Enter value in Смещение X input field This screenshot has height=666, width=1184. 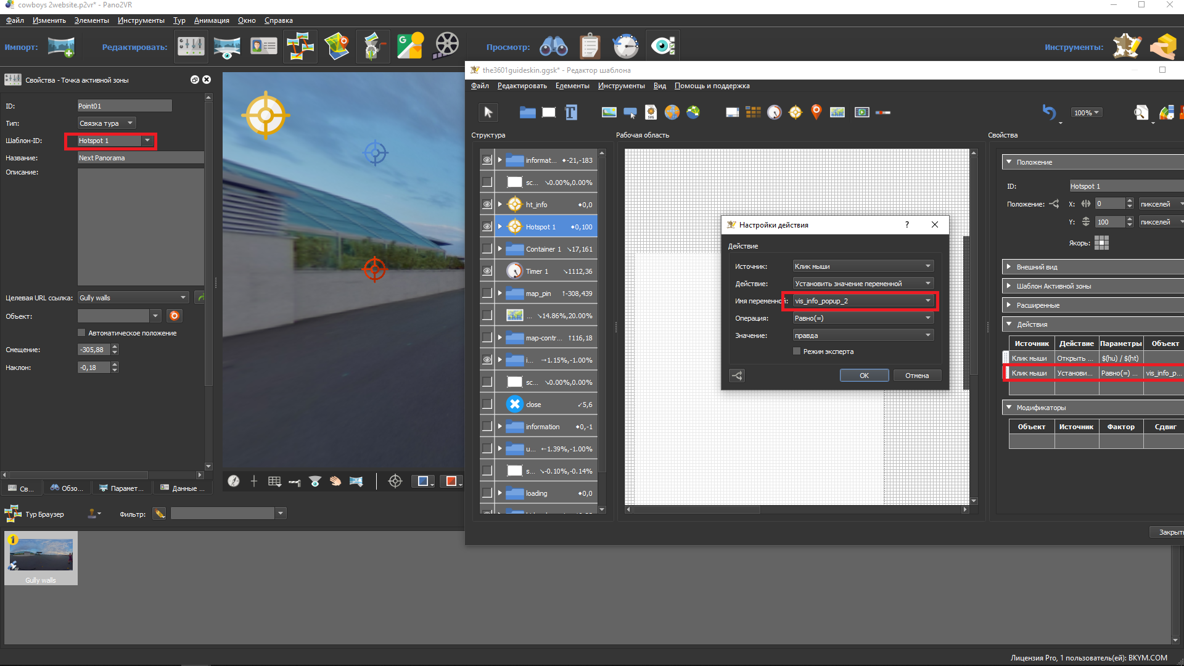tap(91, 350)
